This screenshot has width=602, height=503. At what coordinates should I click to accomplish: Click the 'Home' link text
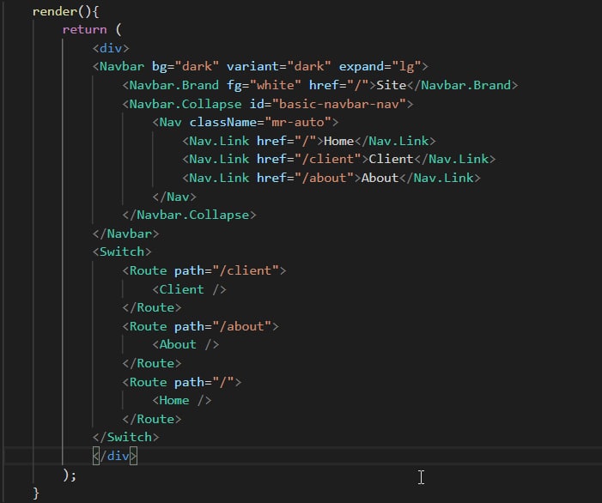(x=338, y=141)
